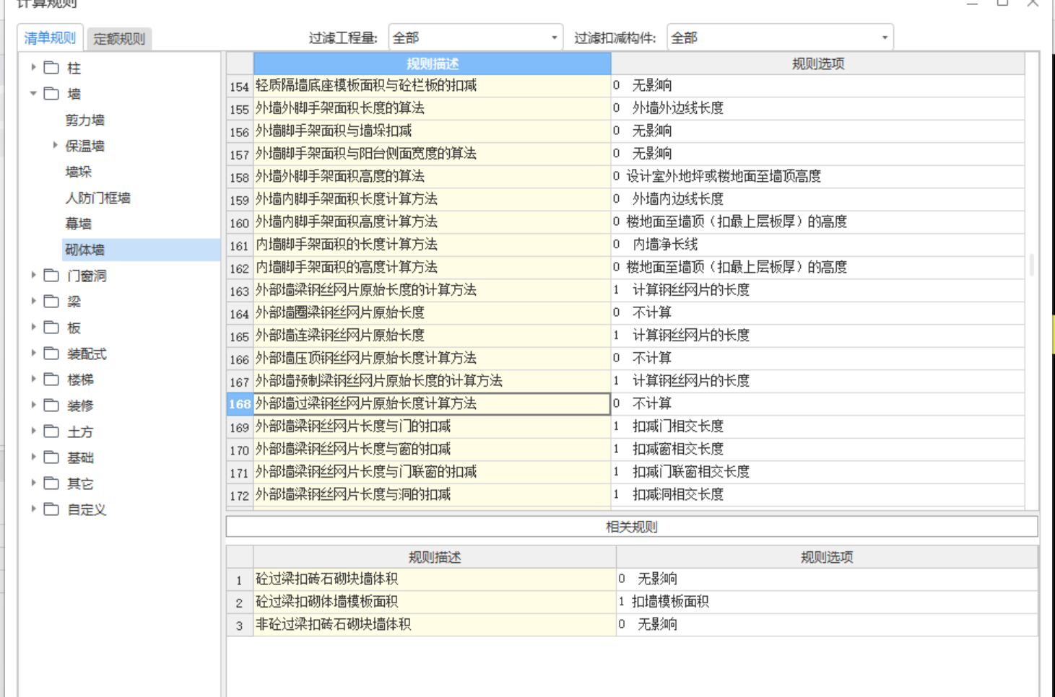1055x697 pixels.
Task: Expand the 柱 tree node
Action: [x=33, y=67]
